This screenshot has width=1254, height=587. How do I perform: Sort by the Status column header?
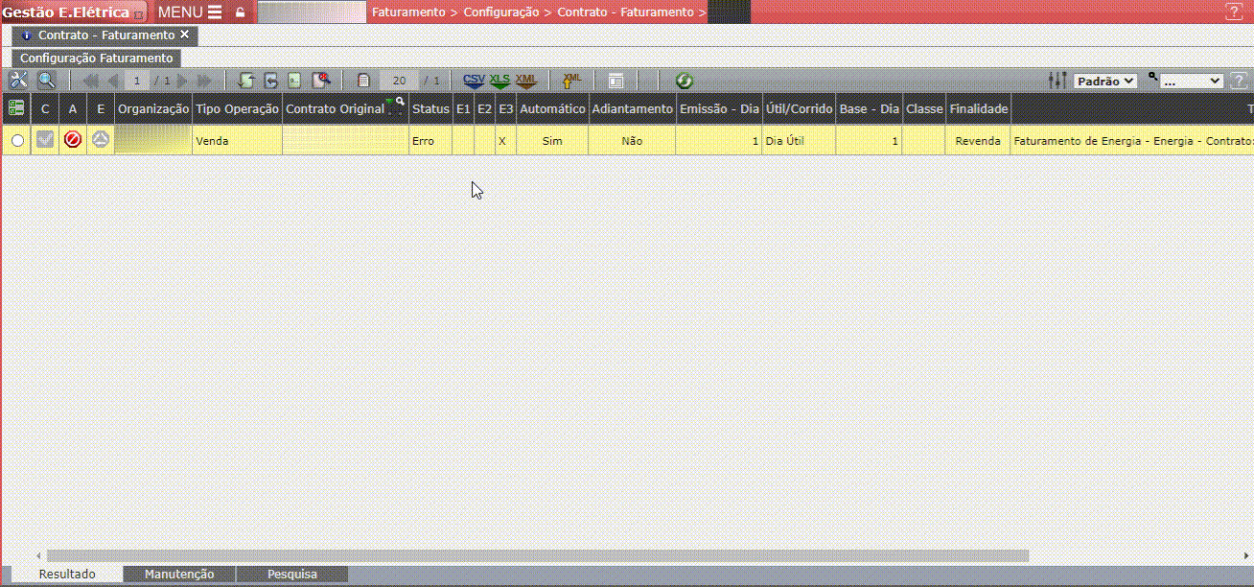pos(430,109)
